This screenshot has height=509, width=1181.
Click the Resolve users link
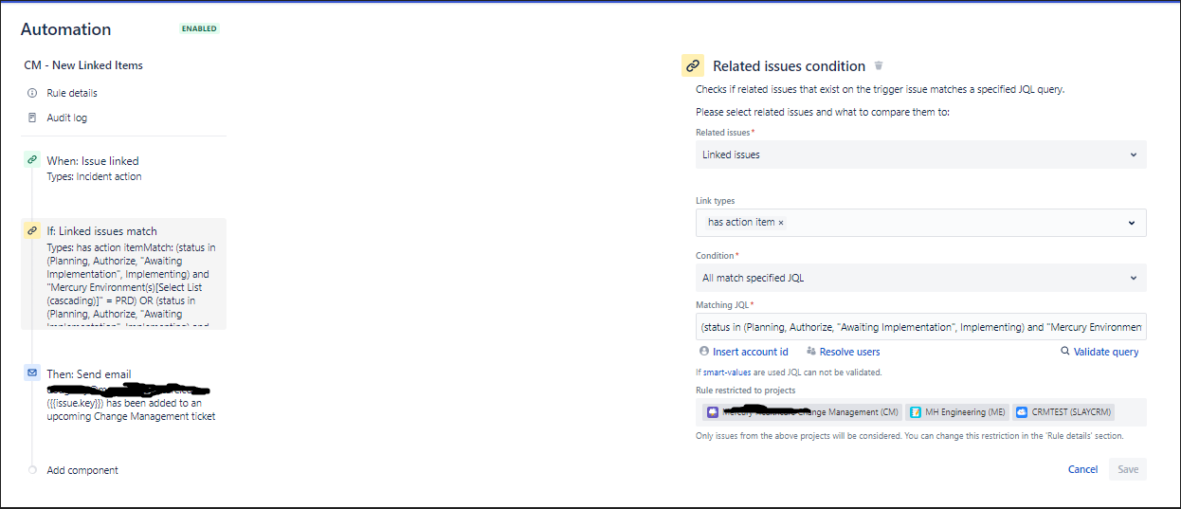(850, 352)
